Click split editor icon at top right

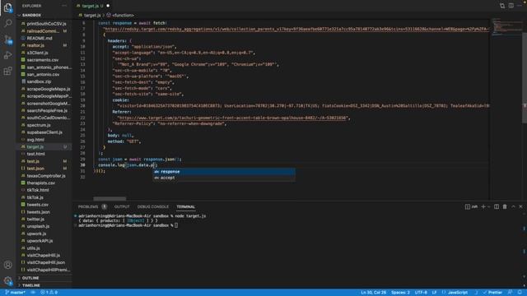click(511, 6)
